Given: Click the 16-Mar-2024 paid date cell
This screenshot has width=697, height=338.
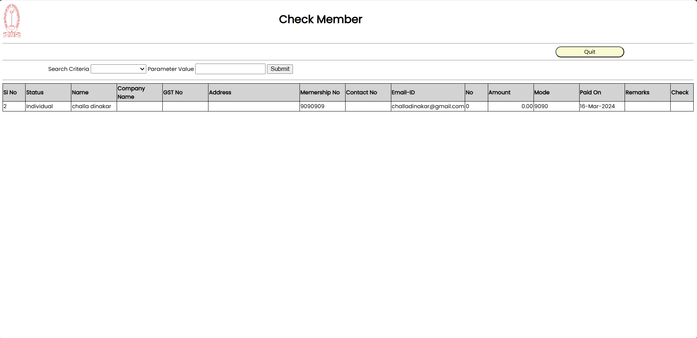Looking at the screenshot, I should [x=597, y=106].
